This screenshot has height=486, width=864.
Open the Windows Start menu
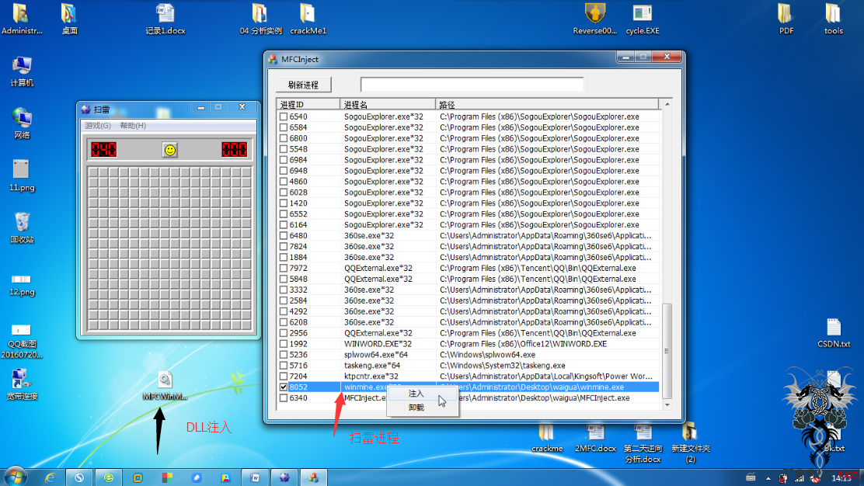[x=15, y=477]
